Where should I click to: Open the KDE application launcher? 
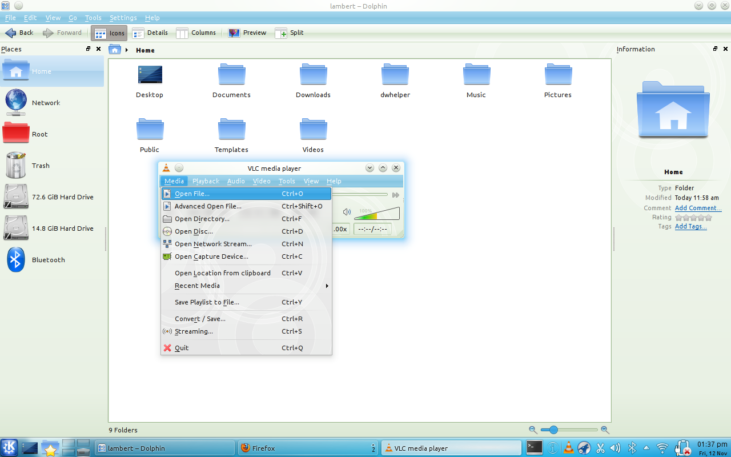[9, 448]
